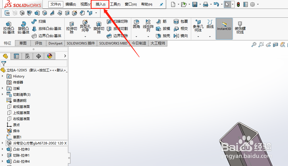Image resolution: width=288 pixels, height=166 pixels.
Task: Select 前视基准面 Front Plane in tree
Action: (x=21, y=107)
